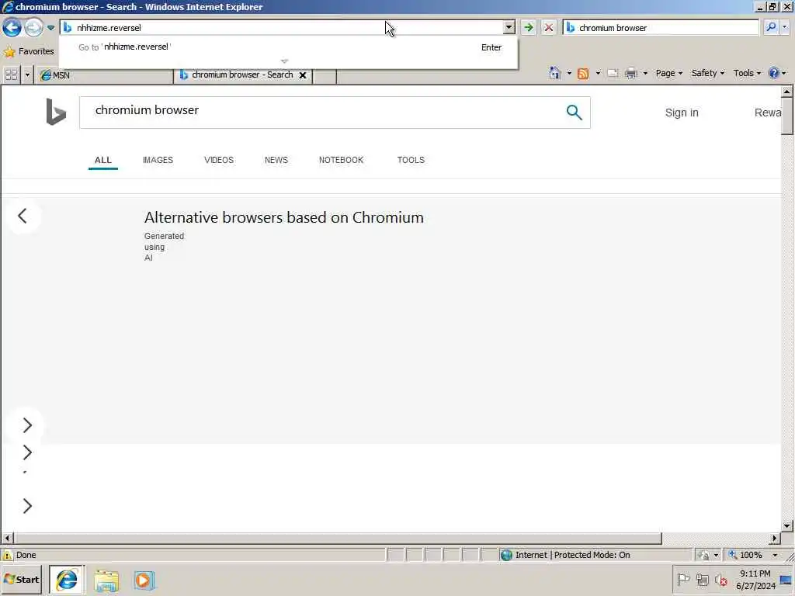Click the Help question mark icon
The width and height of the screenshot is (795, 596).
coord(774,73)
